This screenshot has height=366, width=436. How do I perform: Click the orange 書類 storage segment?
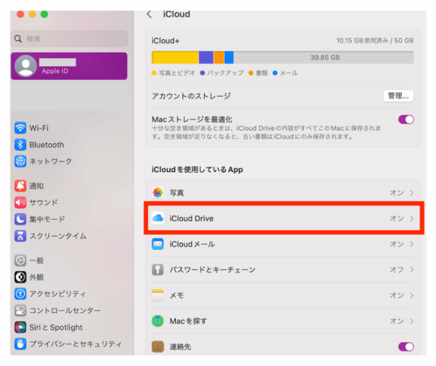[219, 57]
